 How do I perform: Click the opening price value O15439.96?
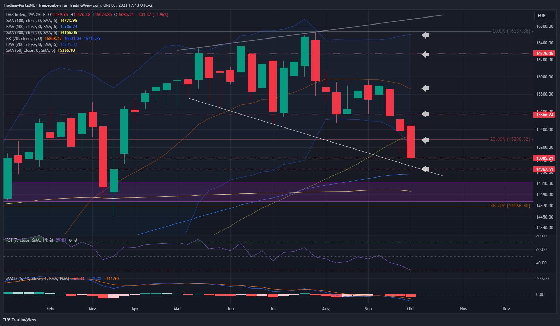(x=58, y=15)
